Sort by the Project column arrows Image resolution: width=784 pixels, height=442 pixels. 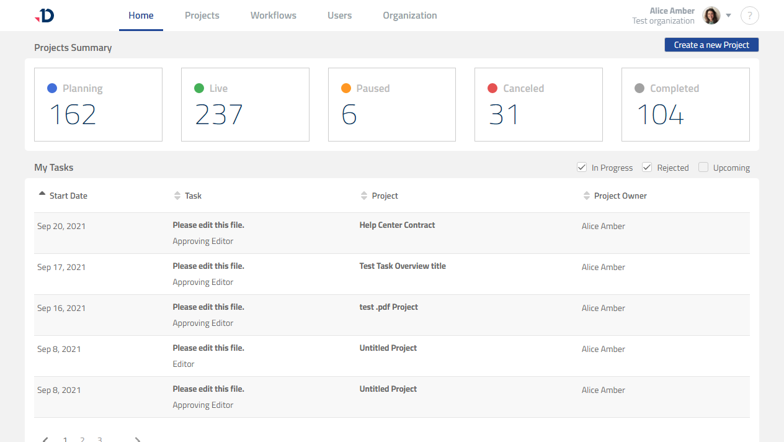(364, 195)
